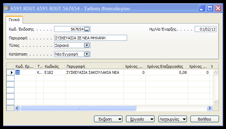
Task: Click the horizontal scrollbar right arrow
Action: tap(209, 108)
